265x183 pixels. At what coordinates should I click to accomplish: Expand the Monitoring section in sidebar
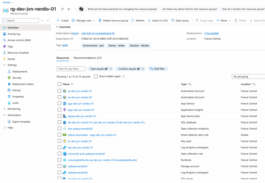point(4,109)
